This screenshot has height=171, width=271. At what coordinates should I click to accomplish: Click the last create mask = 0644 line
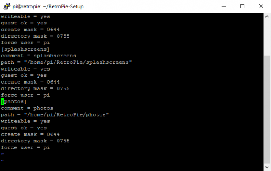[x=30, y=134]
